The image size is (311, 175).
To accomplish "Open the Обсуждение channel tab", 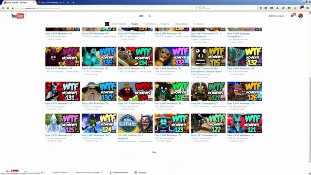I will click(x=181, y=24).
